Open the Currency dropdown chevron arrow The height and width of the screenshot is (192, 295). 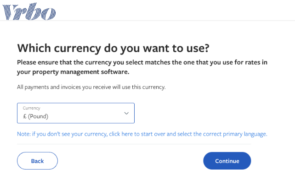point(126,113)
